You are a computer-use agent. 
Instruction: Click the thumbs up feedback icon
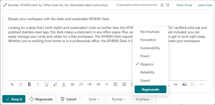162,5
